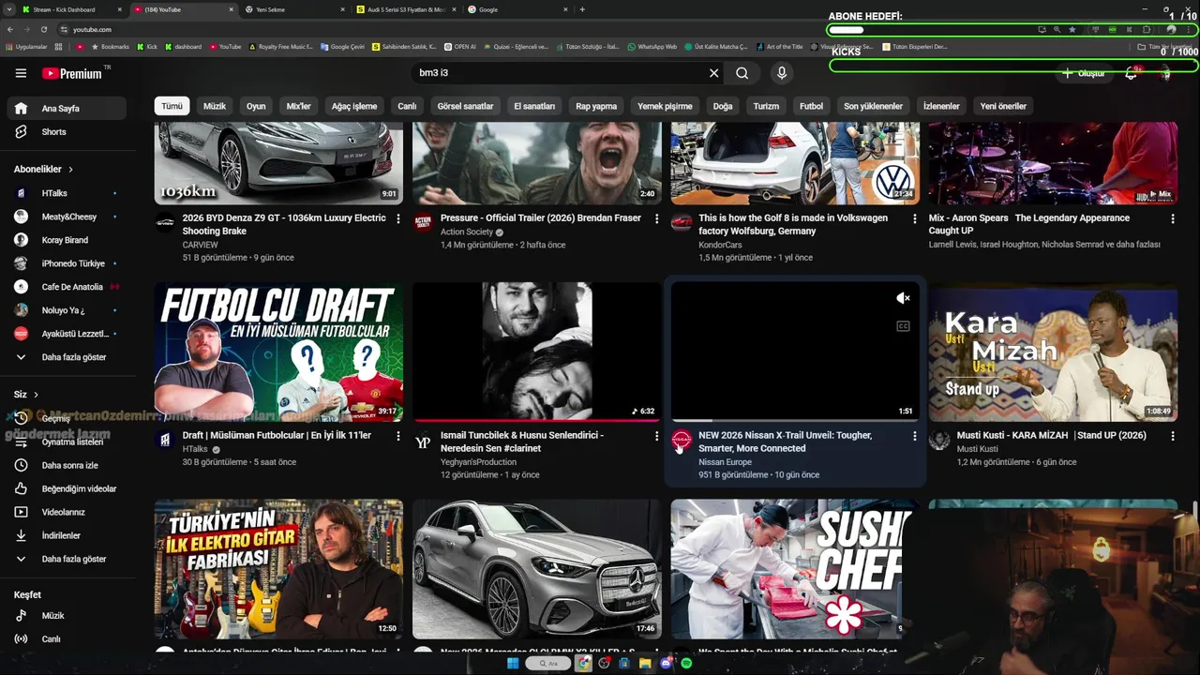Viewport: 1200px width, 675px height.
Task: Open Koray Birand subscription
Action: point(65,240)
